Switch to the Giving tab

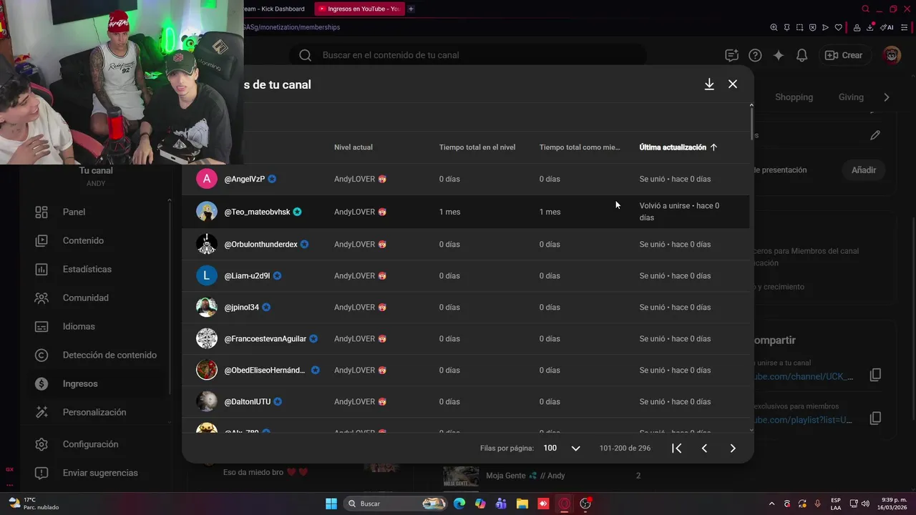coord(851,97)
